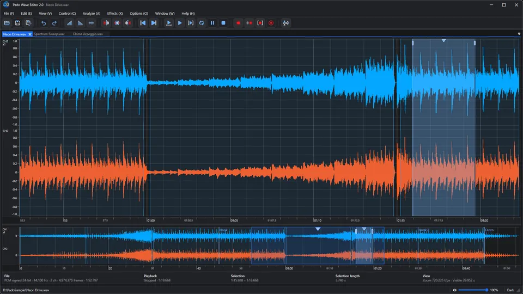
Task: Open the View (V) menu
Action: (x=45, y=14)
